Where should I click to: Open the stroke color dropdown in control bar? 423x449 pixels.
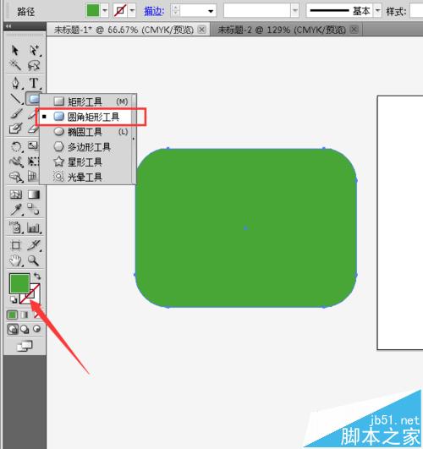[132, 11]
